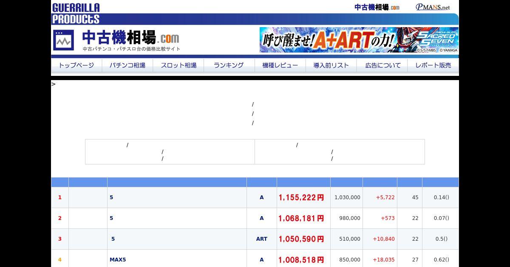Click the +18,035 change value
This screenshot has height=267, width=510.
384,260
